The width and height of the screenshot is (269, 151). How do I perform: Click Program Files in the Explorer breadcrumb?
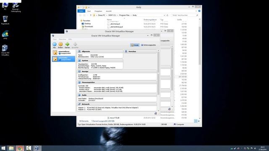click(124, 15)
